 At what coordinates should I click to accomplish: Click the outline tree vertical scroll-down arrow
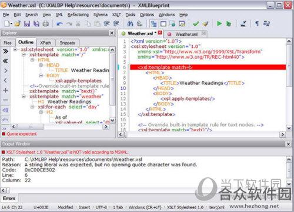pos(112,120)
